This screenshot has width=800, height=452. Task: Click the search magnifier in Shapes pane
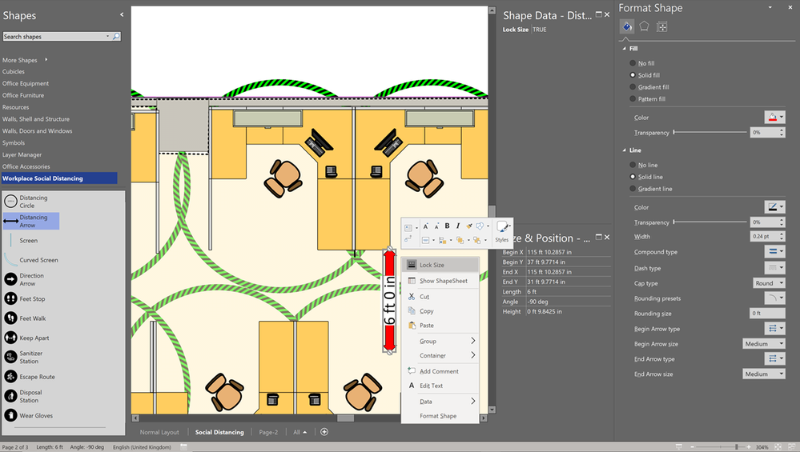(x=116, y=37)
